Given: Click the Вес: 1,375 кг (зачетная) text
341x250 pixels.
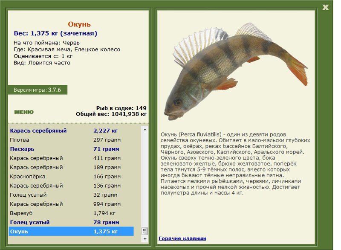Looking at the screenshot, I should tap(55, 33).
